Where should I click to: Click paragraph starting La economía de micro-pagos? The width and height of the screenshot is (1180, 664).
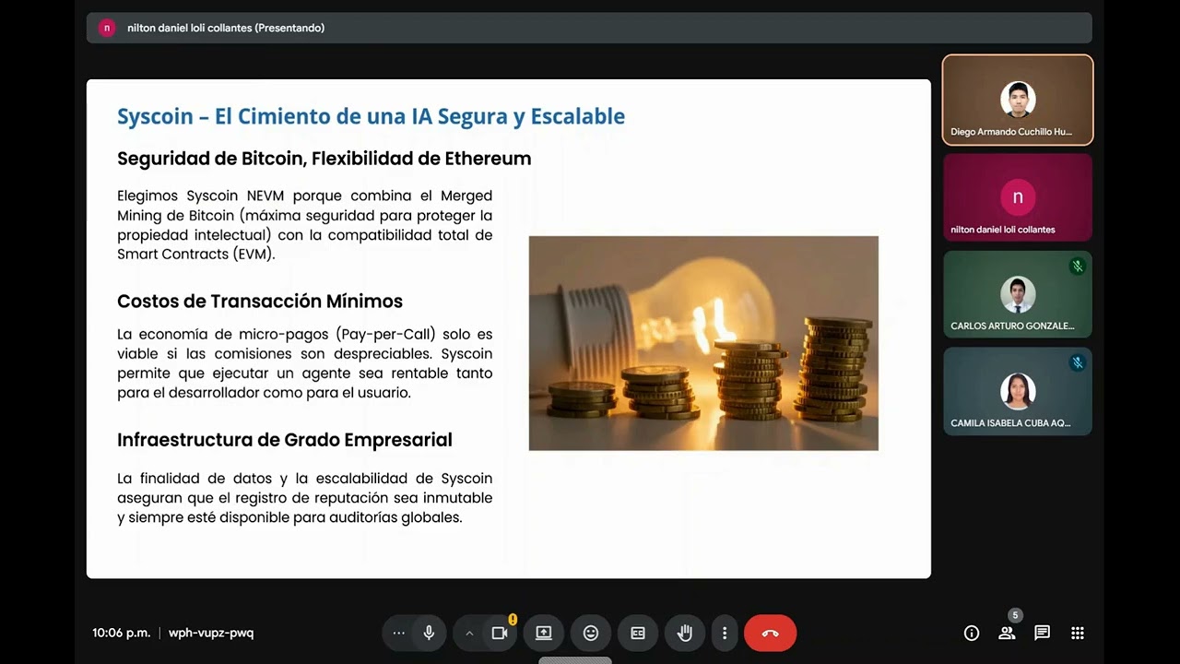[304, 363]
